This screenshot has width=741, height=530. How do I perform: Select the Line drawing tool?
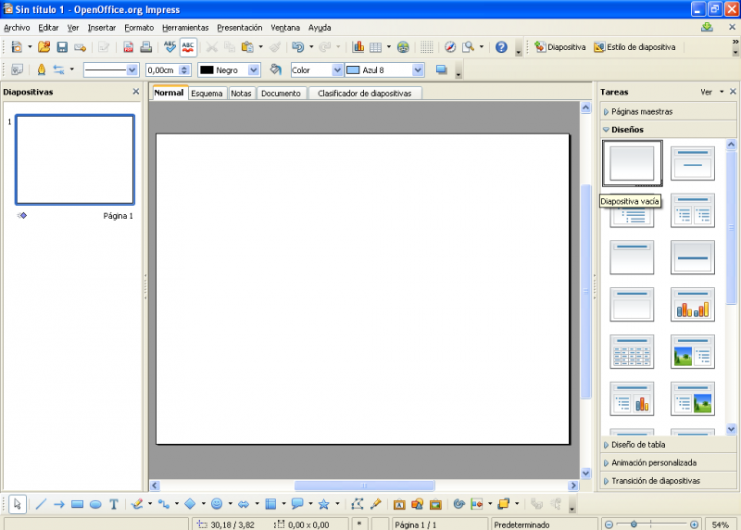(41, 504)
